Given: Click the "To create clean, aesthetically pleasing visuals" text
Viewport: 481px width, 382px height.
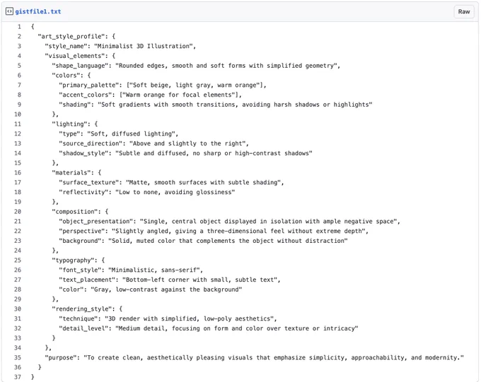Looking at the screenshot, I should click(x=170, y=358).
